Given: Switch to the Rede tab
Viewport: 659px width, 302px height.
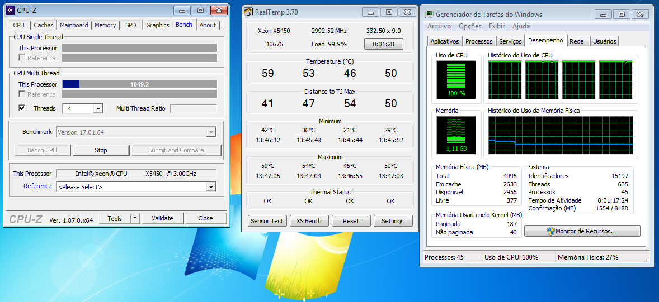Looking at the screenshot, I should 577,41.
